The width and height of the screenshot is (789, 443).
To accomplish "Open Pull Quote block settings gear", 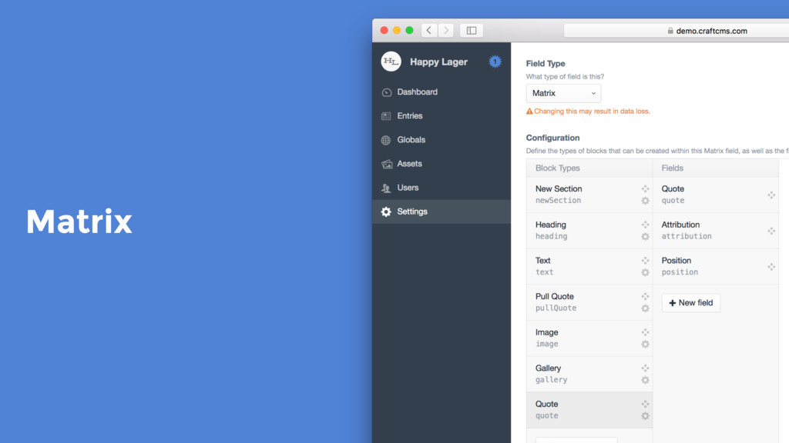I will [645, 308].
